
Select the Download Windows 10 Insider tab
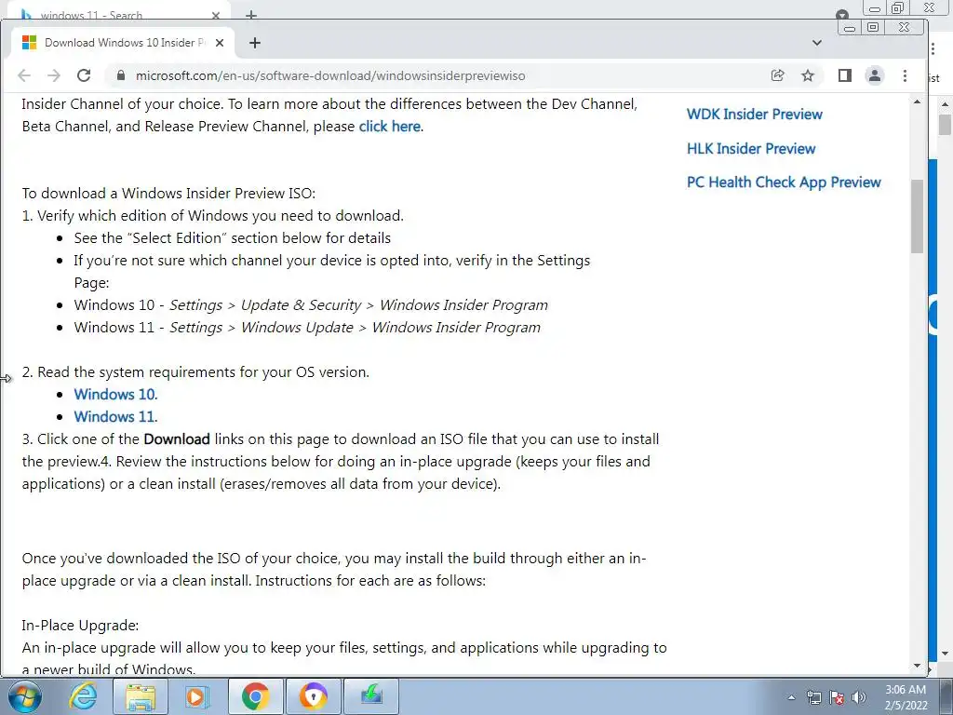(124, 43)
